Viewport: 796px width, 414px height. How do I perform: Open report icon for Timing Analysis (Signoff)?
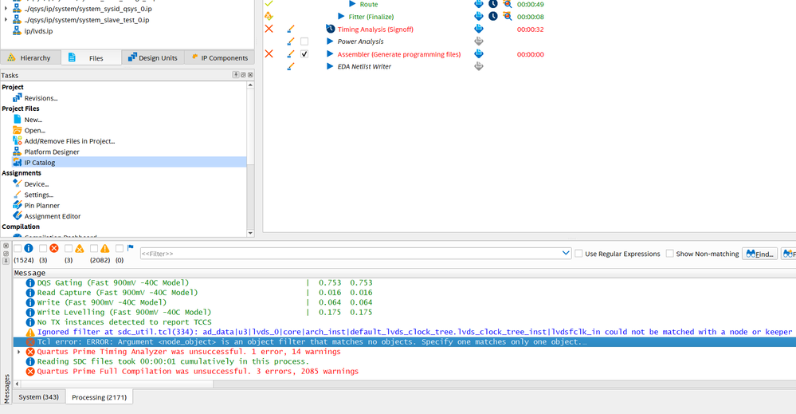click(x=479, y=29)
